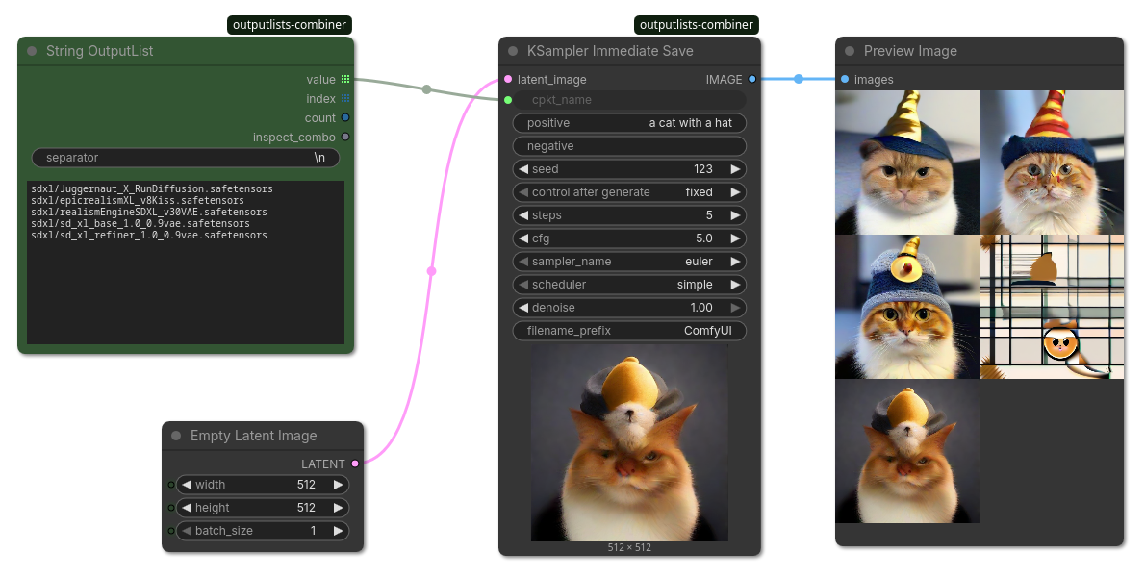Click the value output grid socket

coord(345,80)
